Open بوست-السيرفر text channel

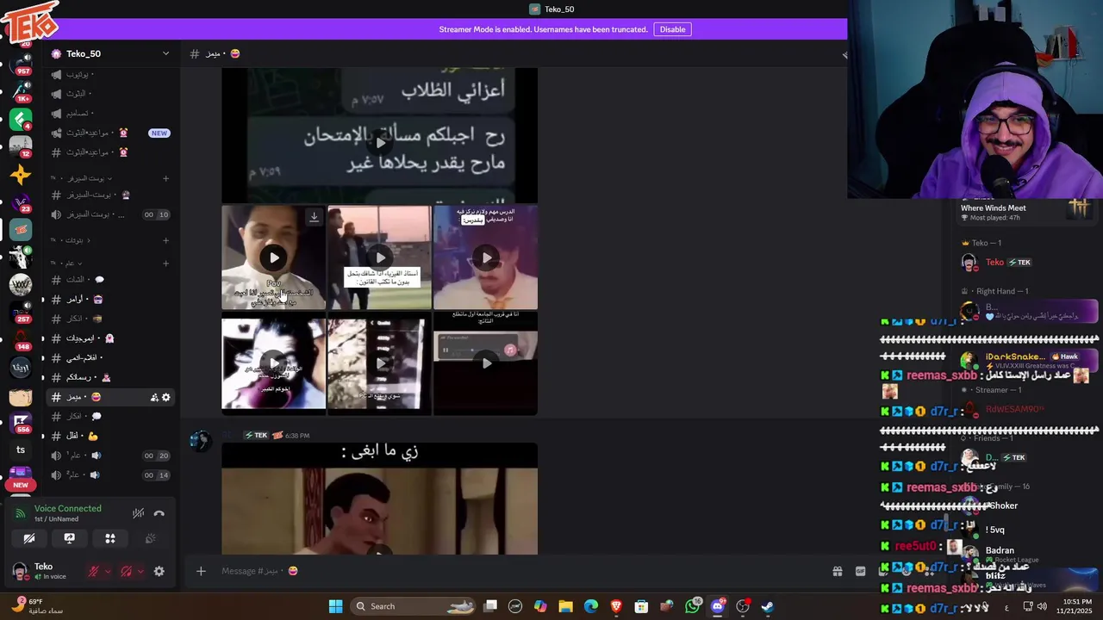click(110, 195)
